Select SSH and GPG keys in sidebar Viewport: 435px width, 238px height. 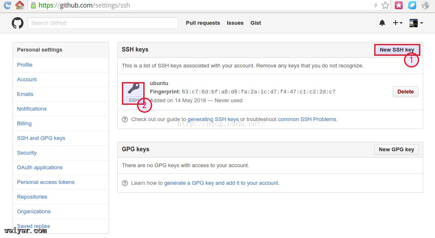point(41,138)
